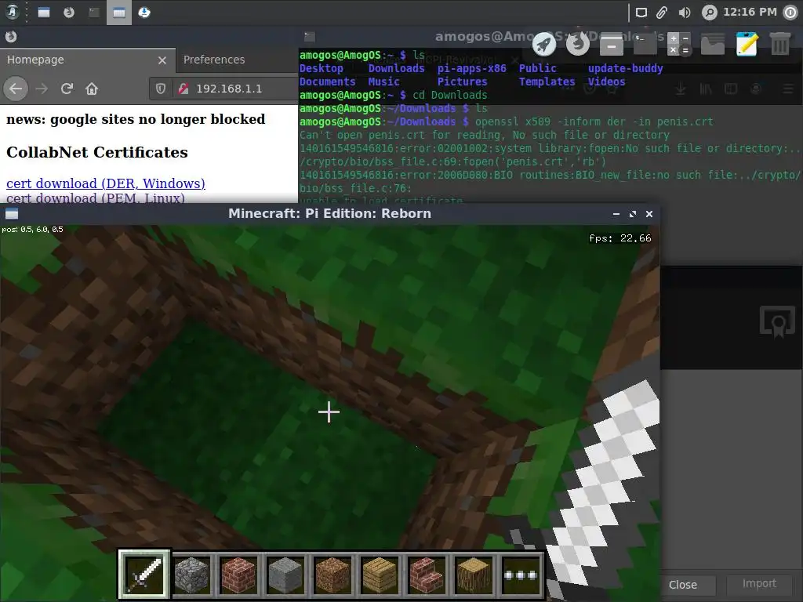Image resolution: width=803 pixels, height=602 pixels.
Task: Close the Minecraft: Pi Edition window
Action: [649, 214]
